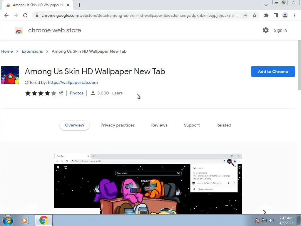Click the '3,000+ users' text

coord(110,93)
